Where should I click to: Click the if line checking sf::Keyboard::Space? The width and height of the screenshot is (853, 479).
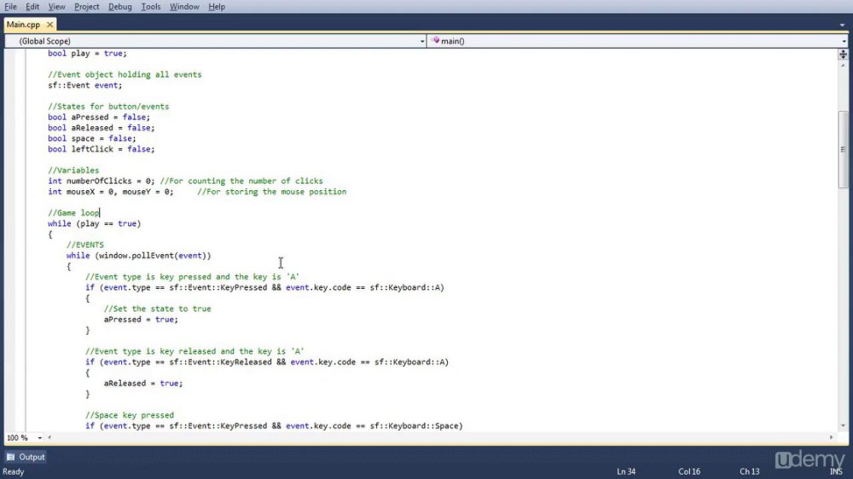[274, 426]
